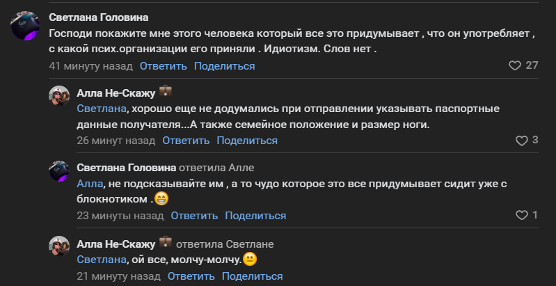Like Светлана's reply about the notebook
Image resolution: width=556 pixels, height=286 pixels.
(522, 216)
